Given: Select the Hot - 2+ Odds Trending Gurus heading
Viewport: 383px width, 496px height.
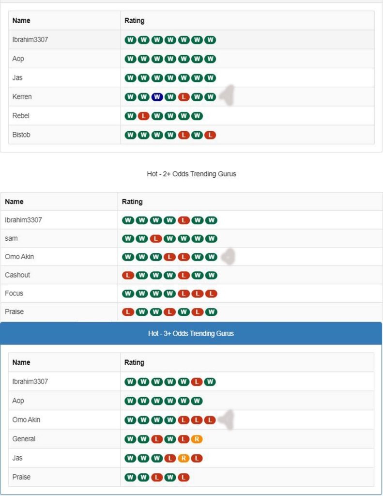Looking at the screenshot, I should point(191,174).
